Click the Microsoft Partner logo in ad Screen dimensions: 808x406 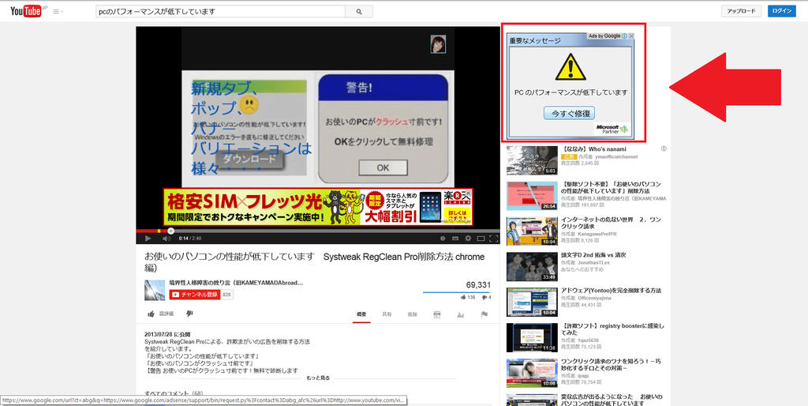click(x=612, y=129)
